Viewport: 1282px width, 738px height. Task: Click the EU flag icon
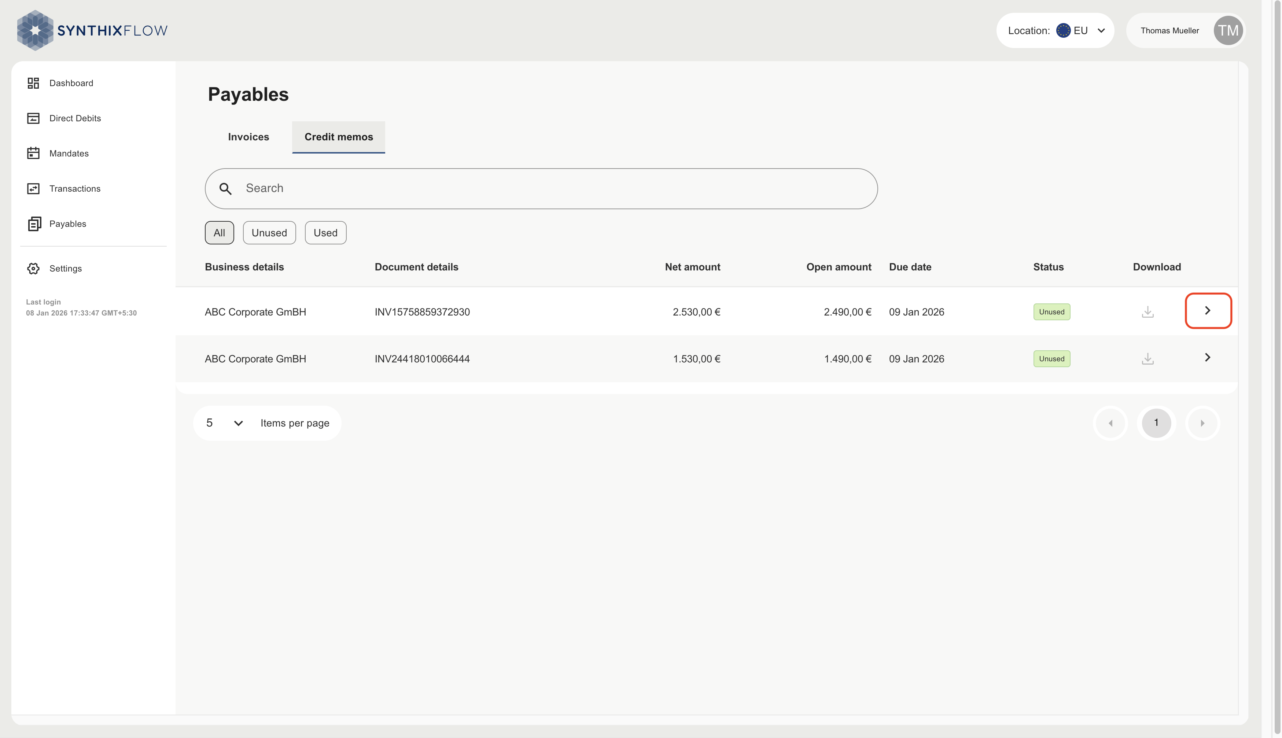[1063, 30]
